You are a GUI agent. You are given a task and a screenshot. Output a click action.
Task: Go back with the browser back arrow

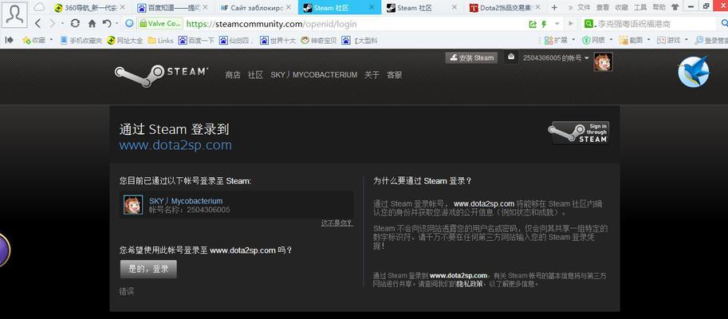pyautogui.click(x=38, y=24)
